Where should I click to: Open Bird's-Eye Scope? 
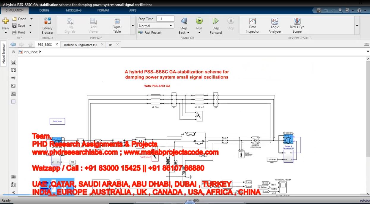point(297,26)
